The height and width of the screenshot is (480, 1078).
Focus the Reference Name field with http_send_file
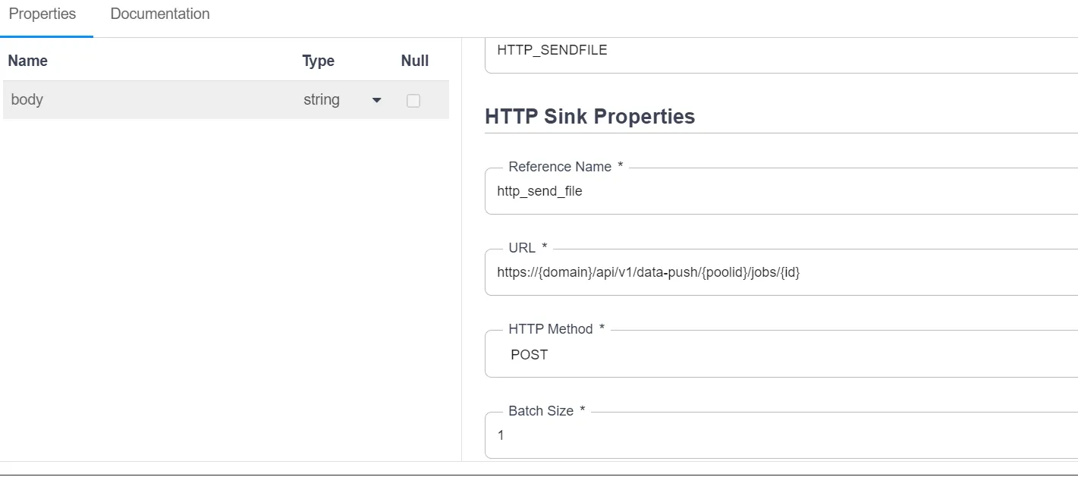point(781,192)
